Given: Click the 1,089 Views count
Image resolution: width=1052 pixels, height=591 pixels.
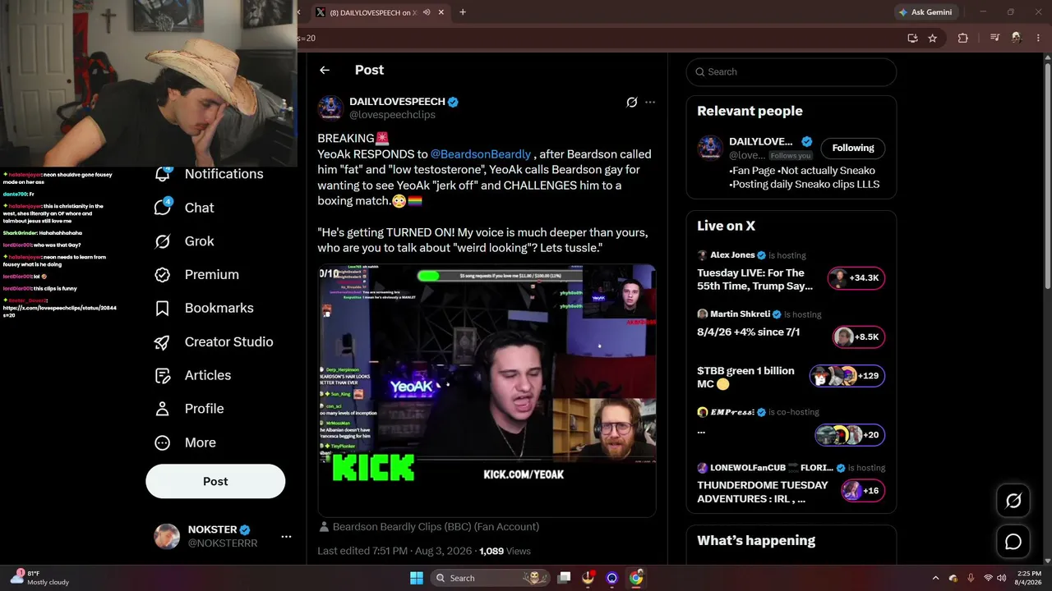Looking at the screenshot, I should [x=505, y=552].
